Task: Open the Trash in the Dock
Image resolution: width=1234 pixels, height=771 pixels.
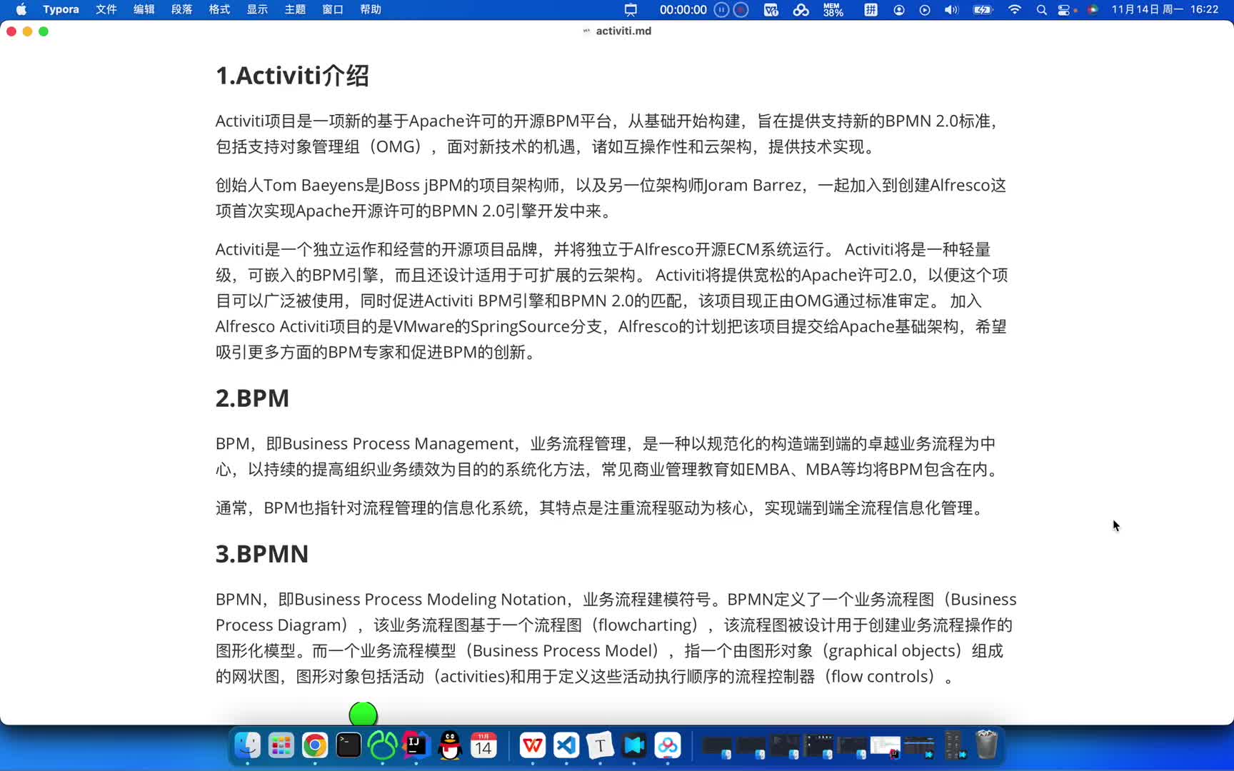Action: pos(987,745)
